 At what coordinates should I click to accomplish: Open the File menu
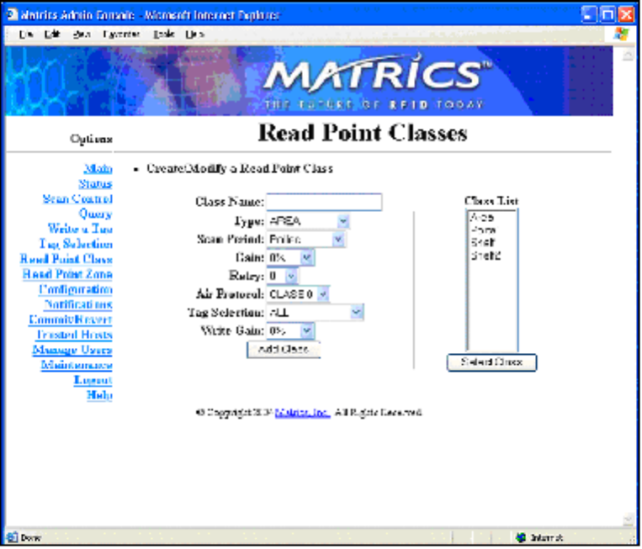pos(25,34)
